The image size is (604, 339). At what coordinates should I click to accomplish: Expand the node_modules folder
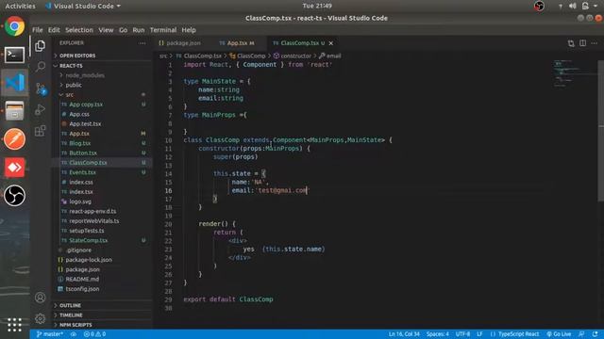(x=102, y=75)
